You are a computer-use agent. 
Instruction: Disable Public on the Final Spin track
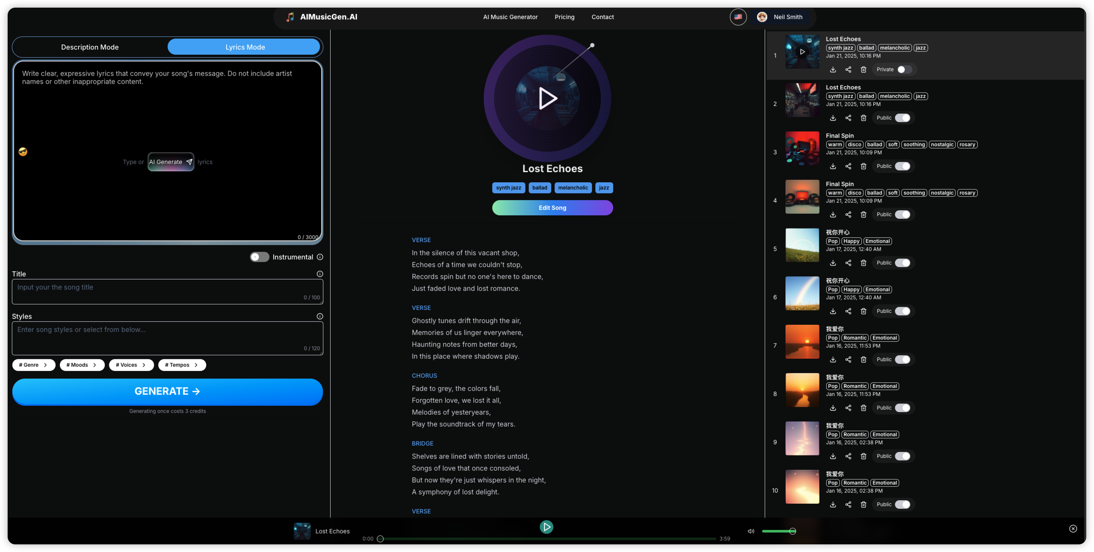tap(903, 166)
